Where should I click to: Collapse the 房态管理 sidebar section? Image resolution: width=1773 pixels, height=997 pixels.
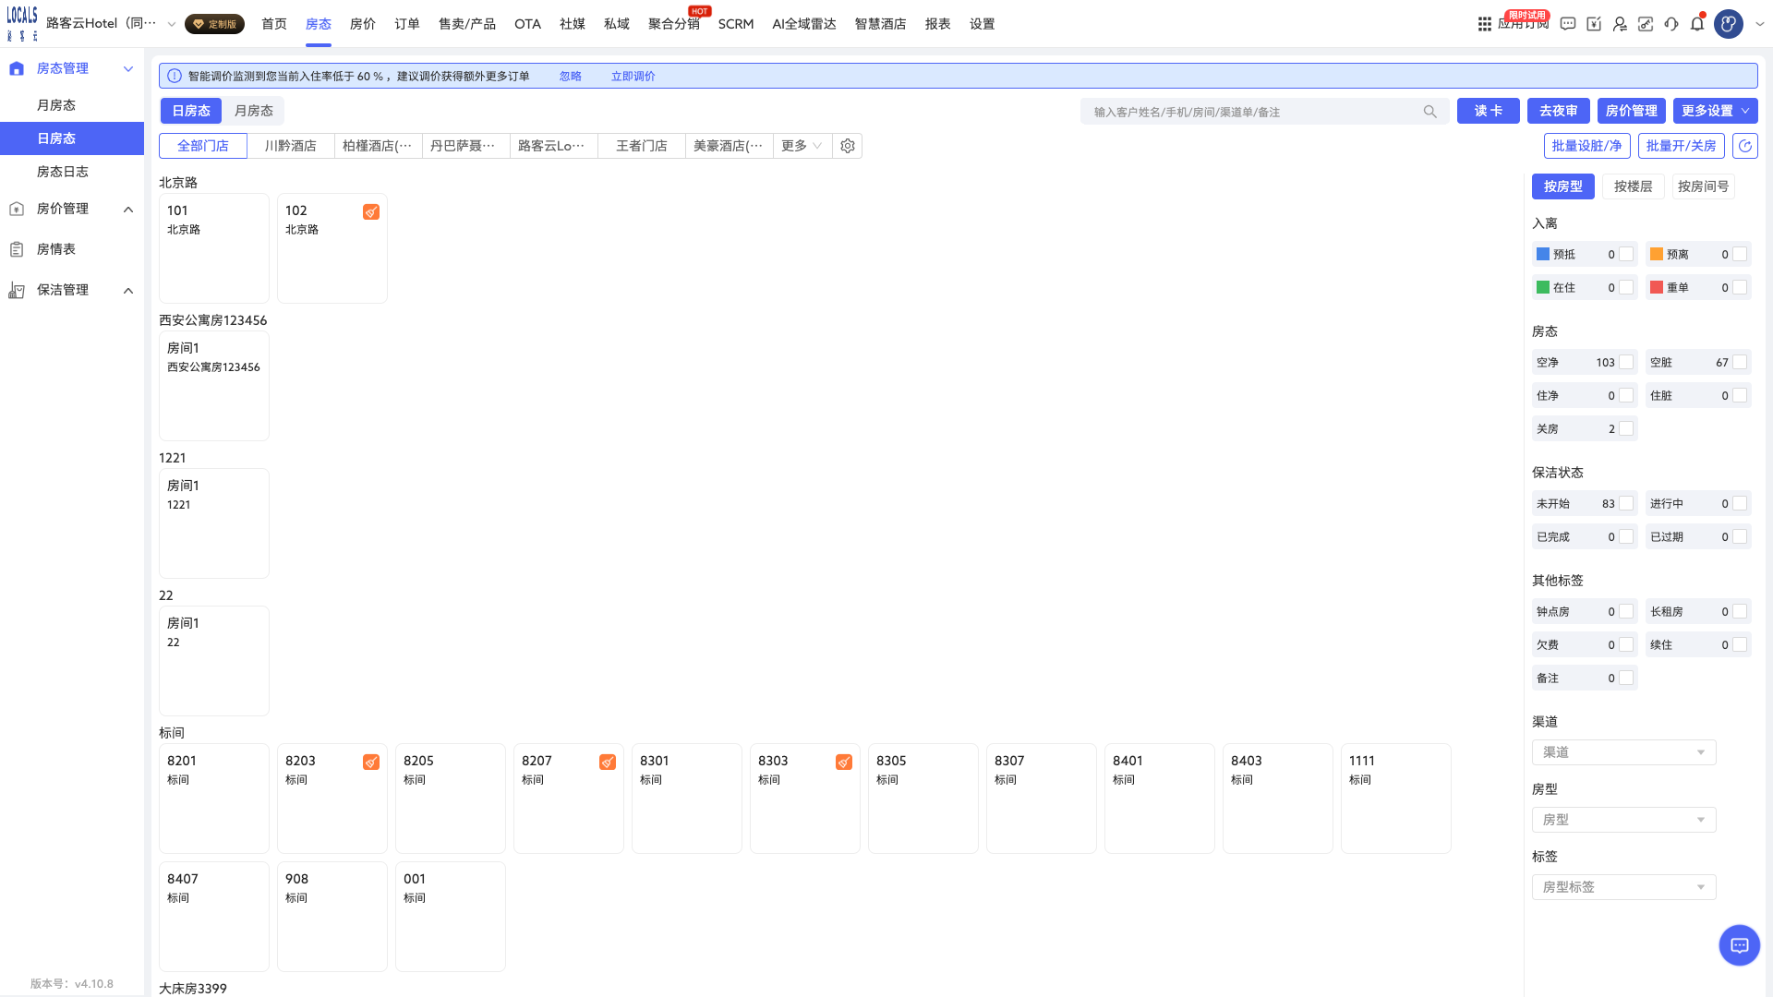click(128, 68)
